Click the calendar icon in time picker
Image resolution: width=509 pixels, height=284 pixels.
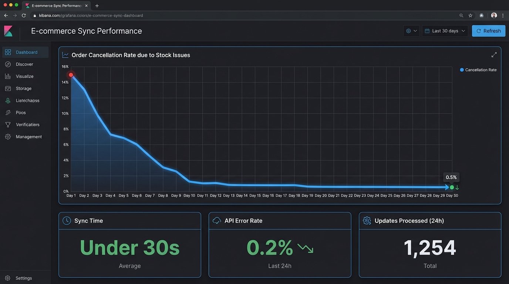[427, 31]
